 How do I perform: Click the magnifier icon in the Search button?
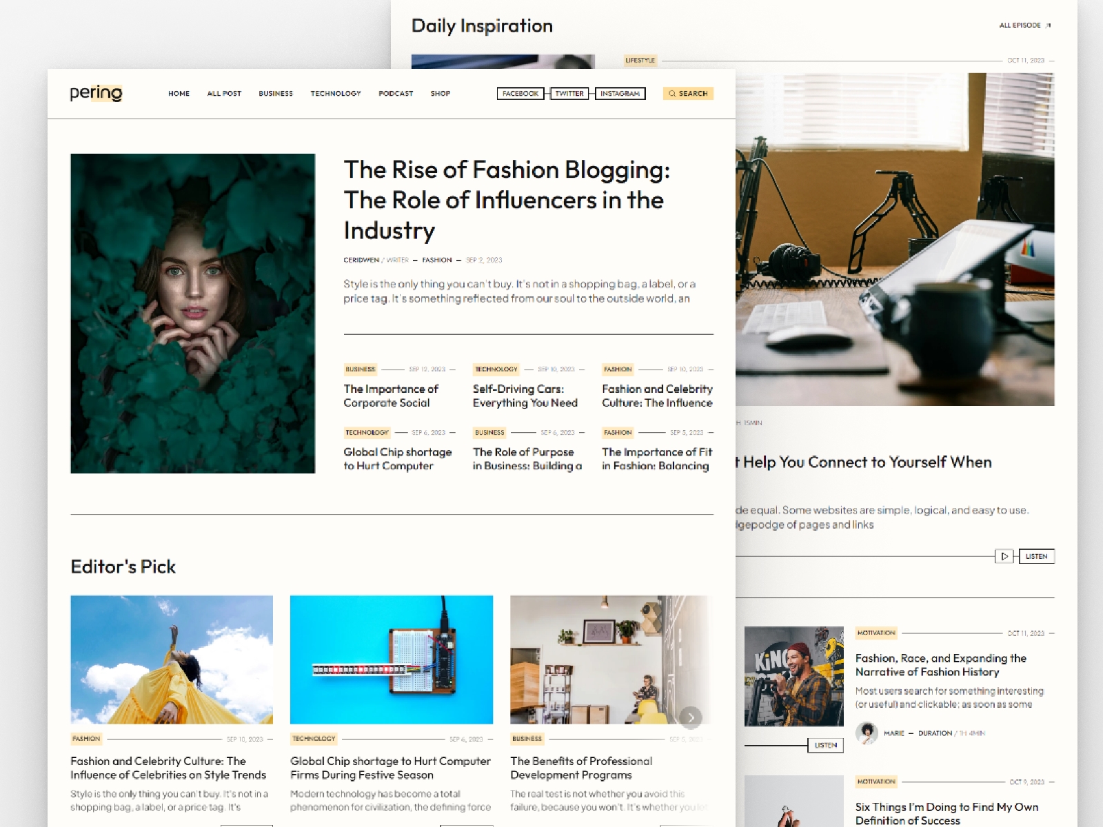click(x=672, y=94)
